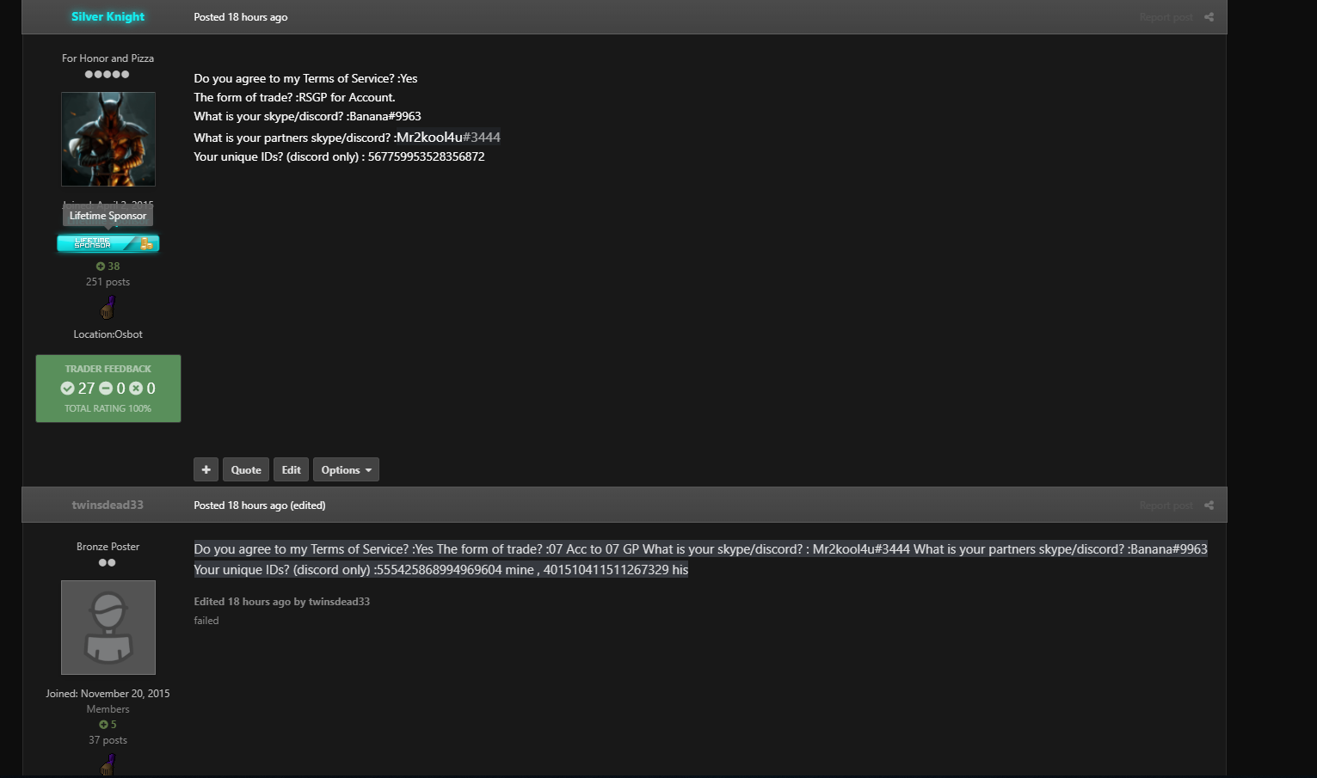
Task: Click 'TOTAL RATING 100%' text
Action: [x=108, y=408]
